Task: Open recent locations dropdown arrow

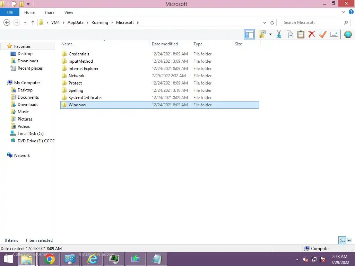Action: [x=25, y=23]
